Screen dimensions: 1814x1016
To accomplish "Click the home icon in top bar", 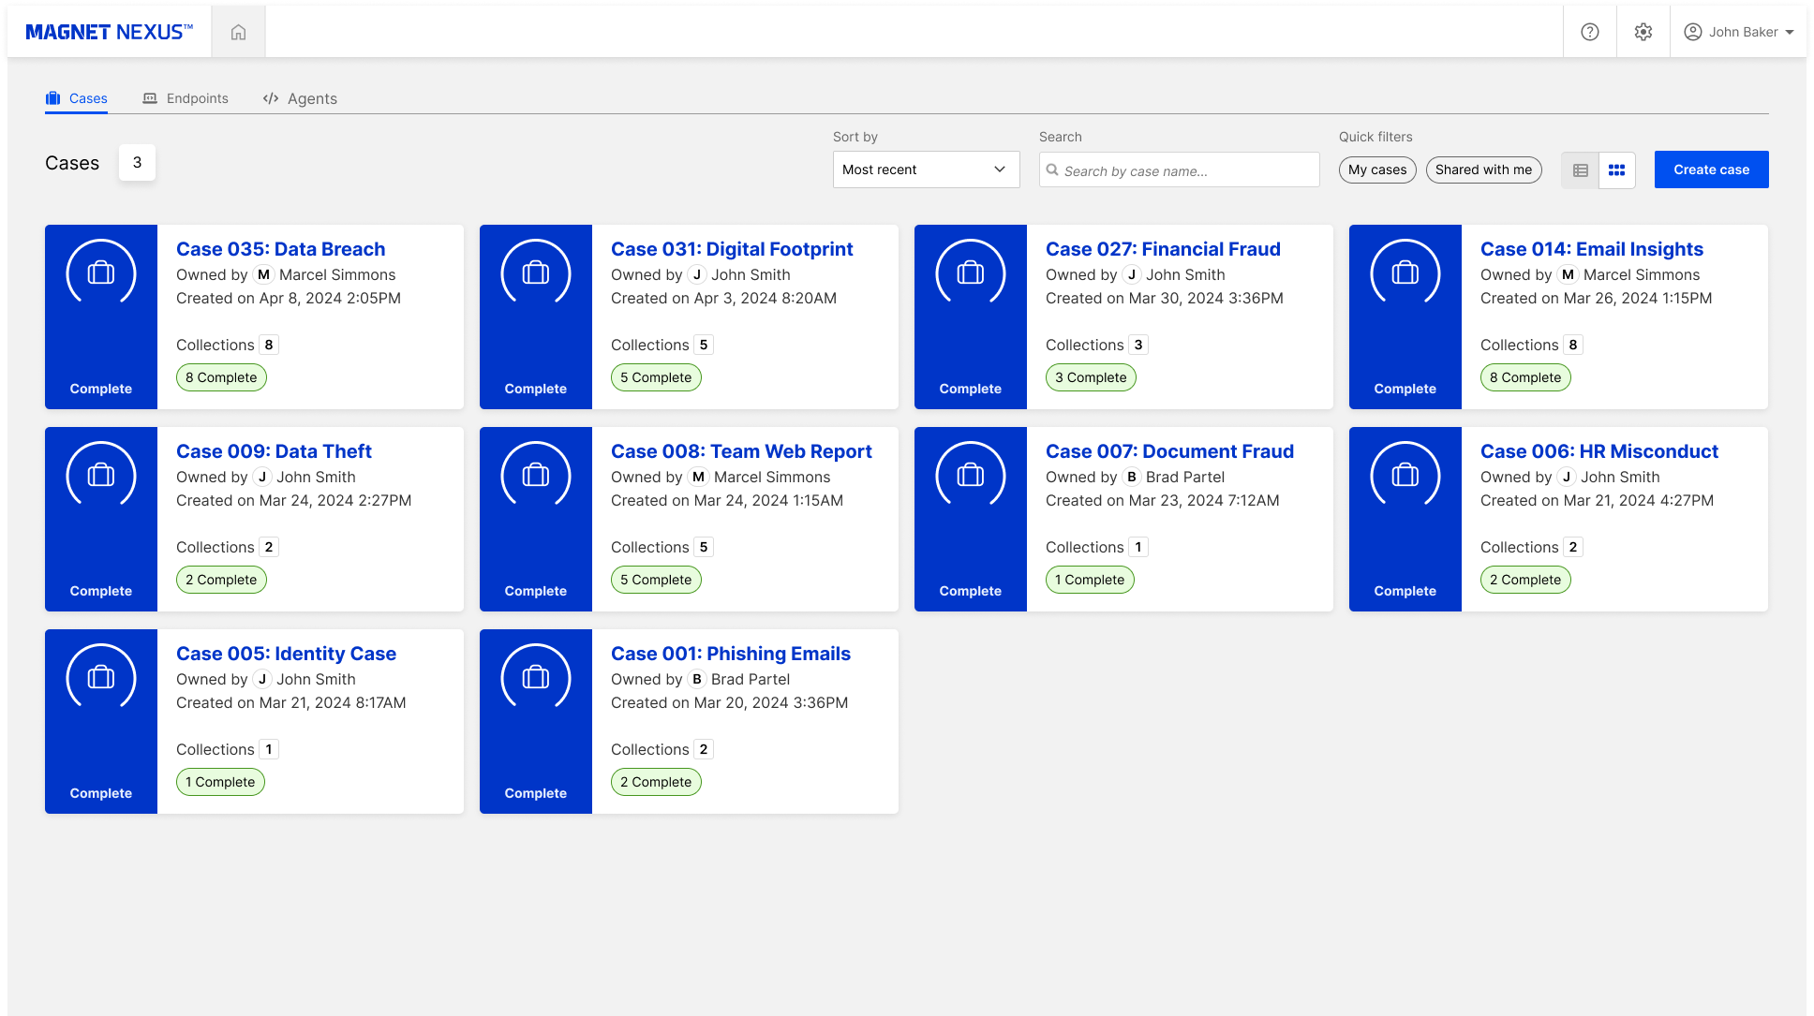I will pos(238,33).
